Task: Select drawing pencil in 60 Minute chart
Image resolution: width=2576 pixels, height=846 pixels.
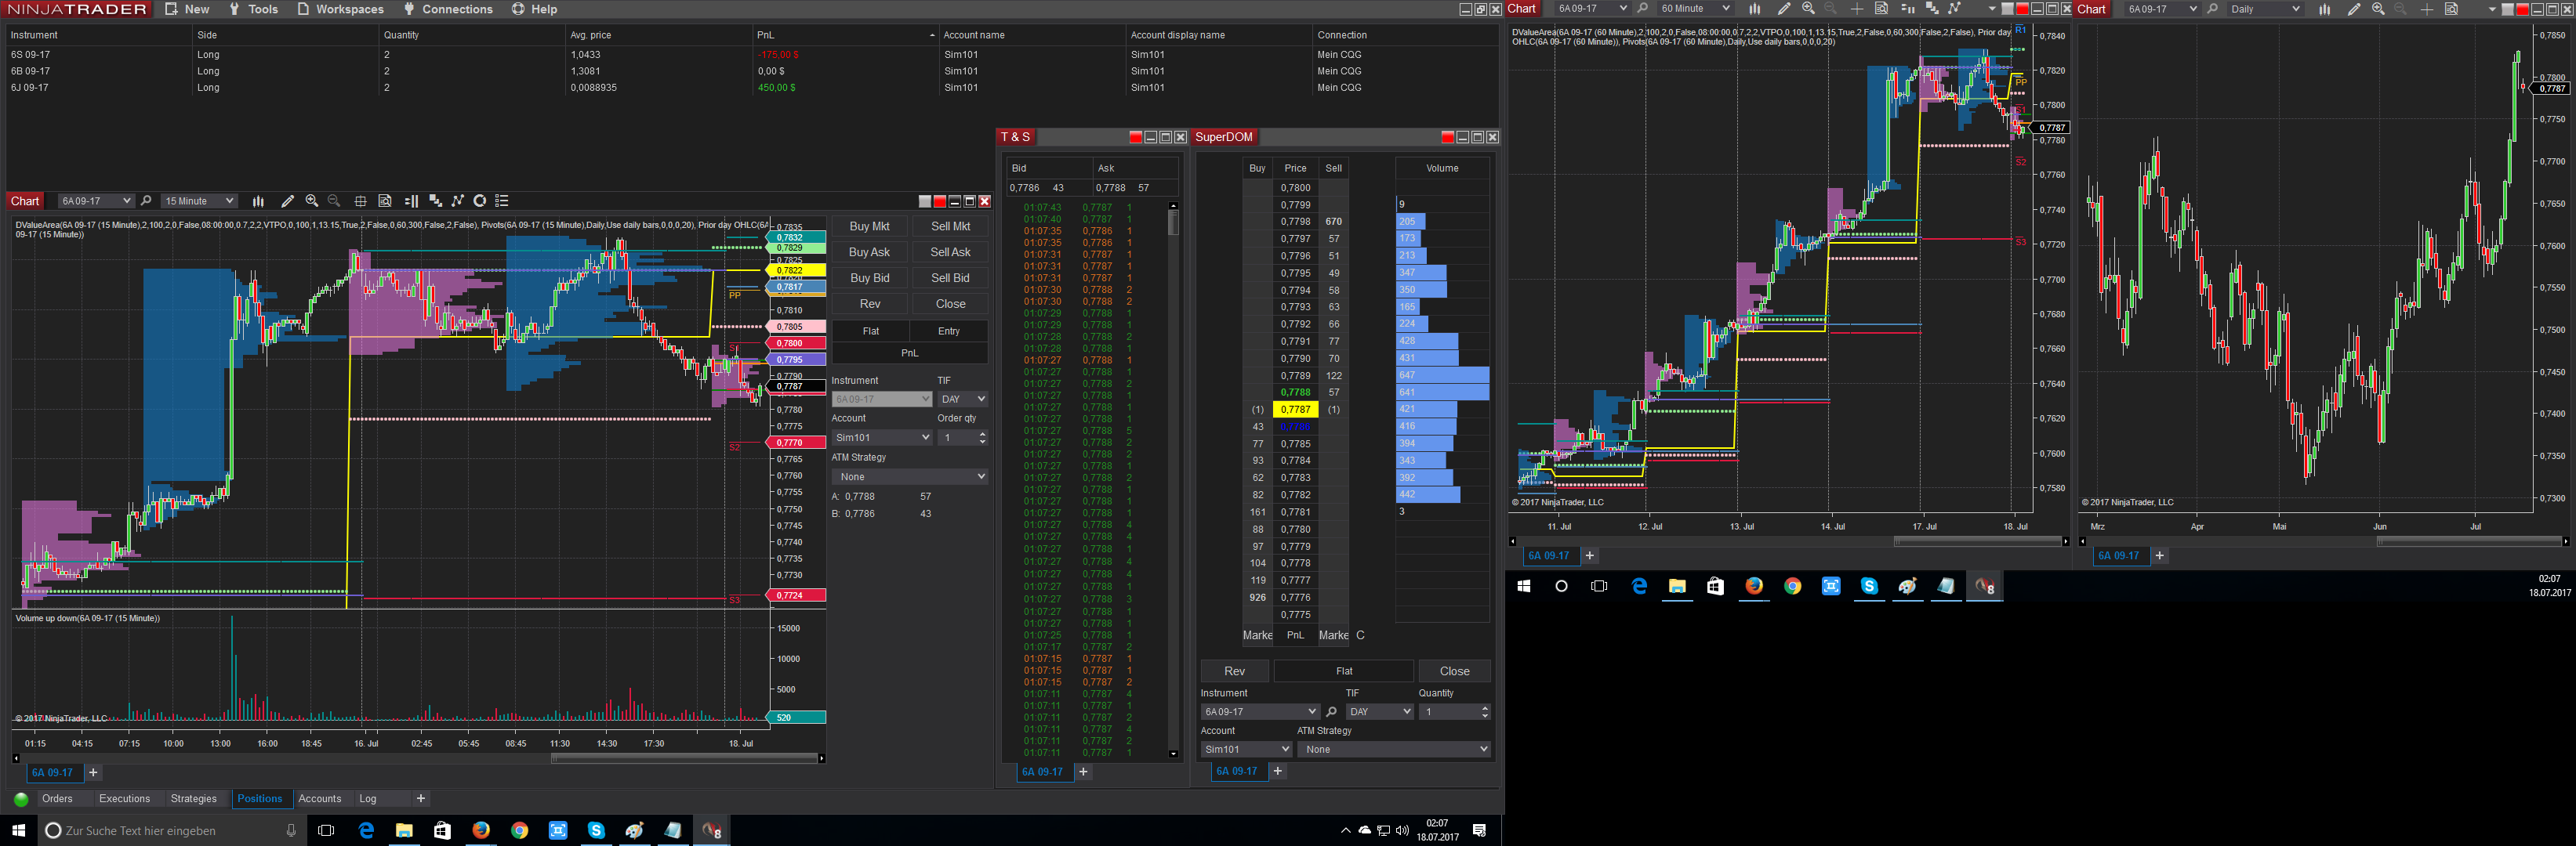Action: 1783,9
